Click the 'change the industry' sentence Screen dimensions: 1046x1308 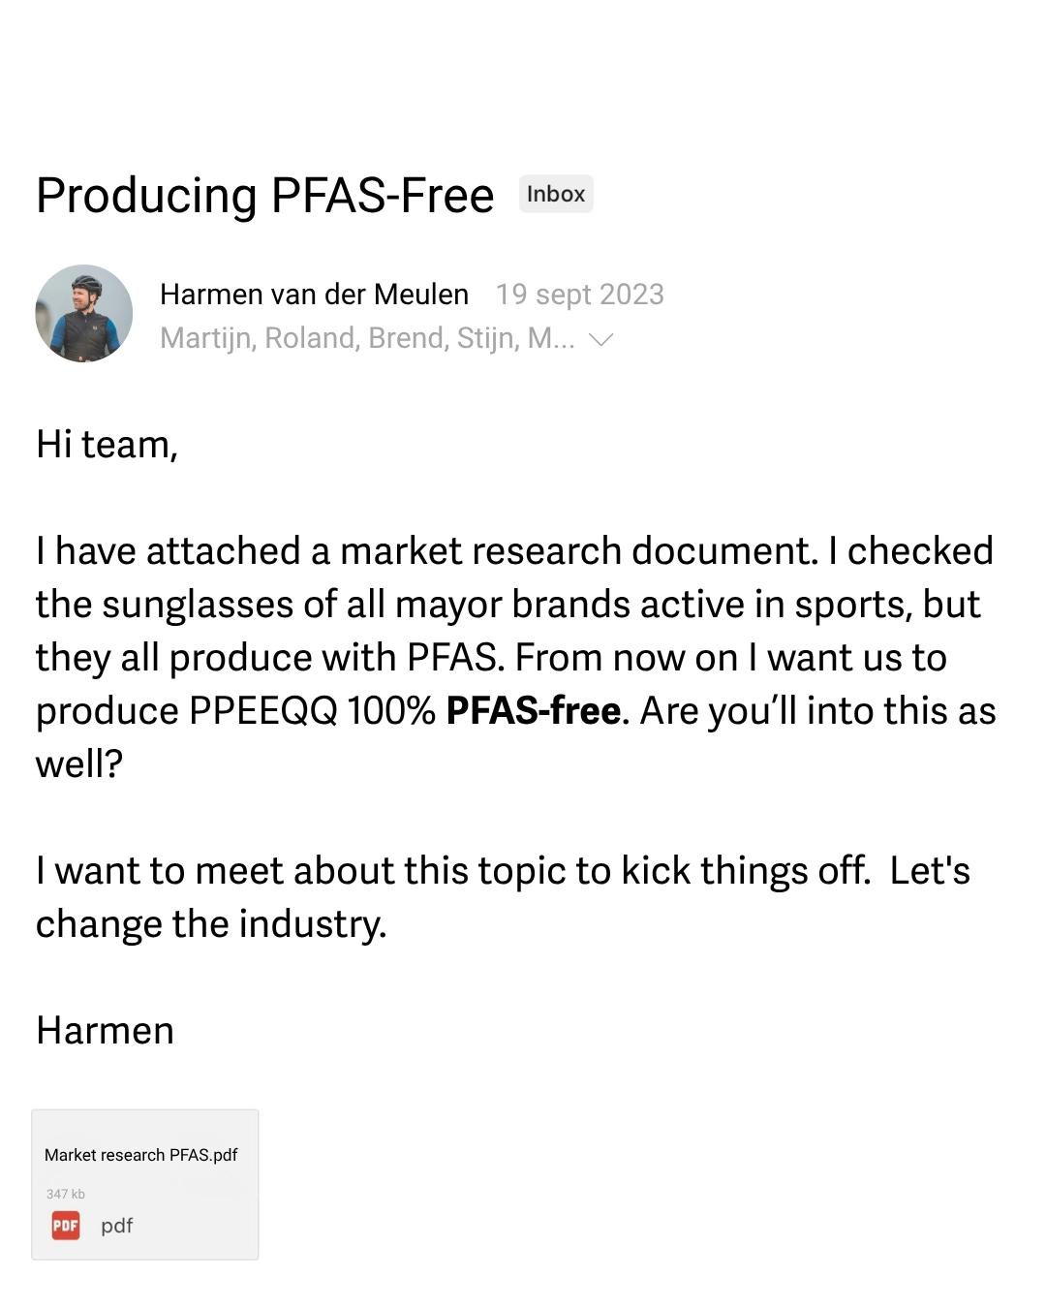[x=210, y=924]
